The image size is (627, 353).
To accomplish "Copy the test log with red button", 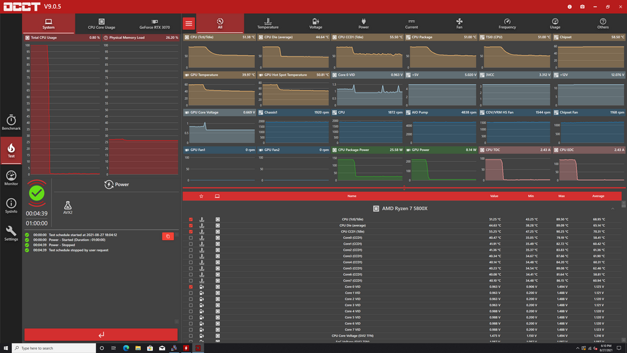I will tap(167, 236).
